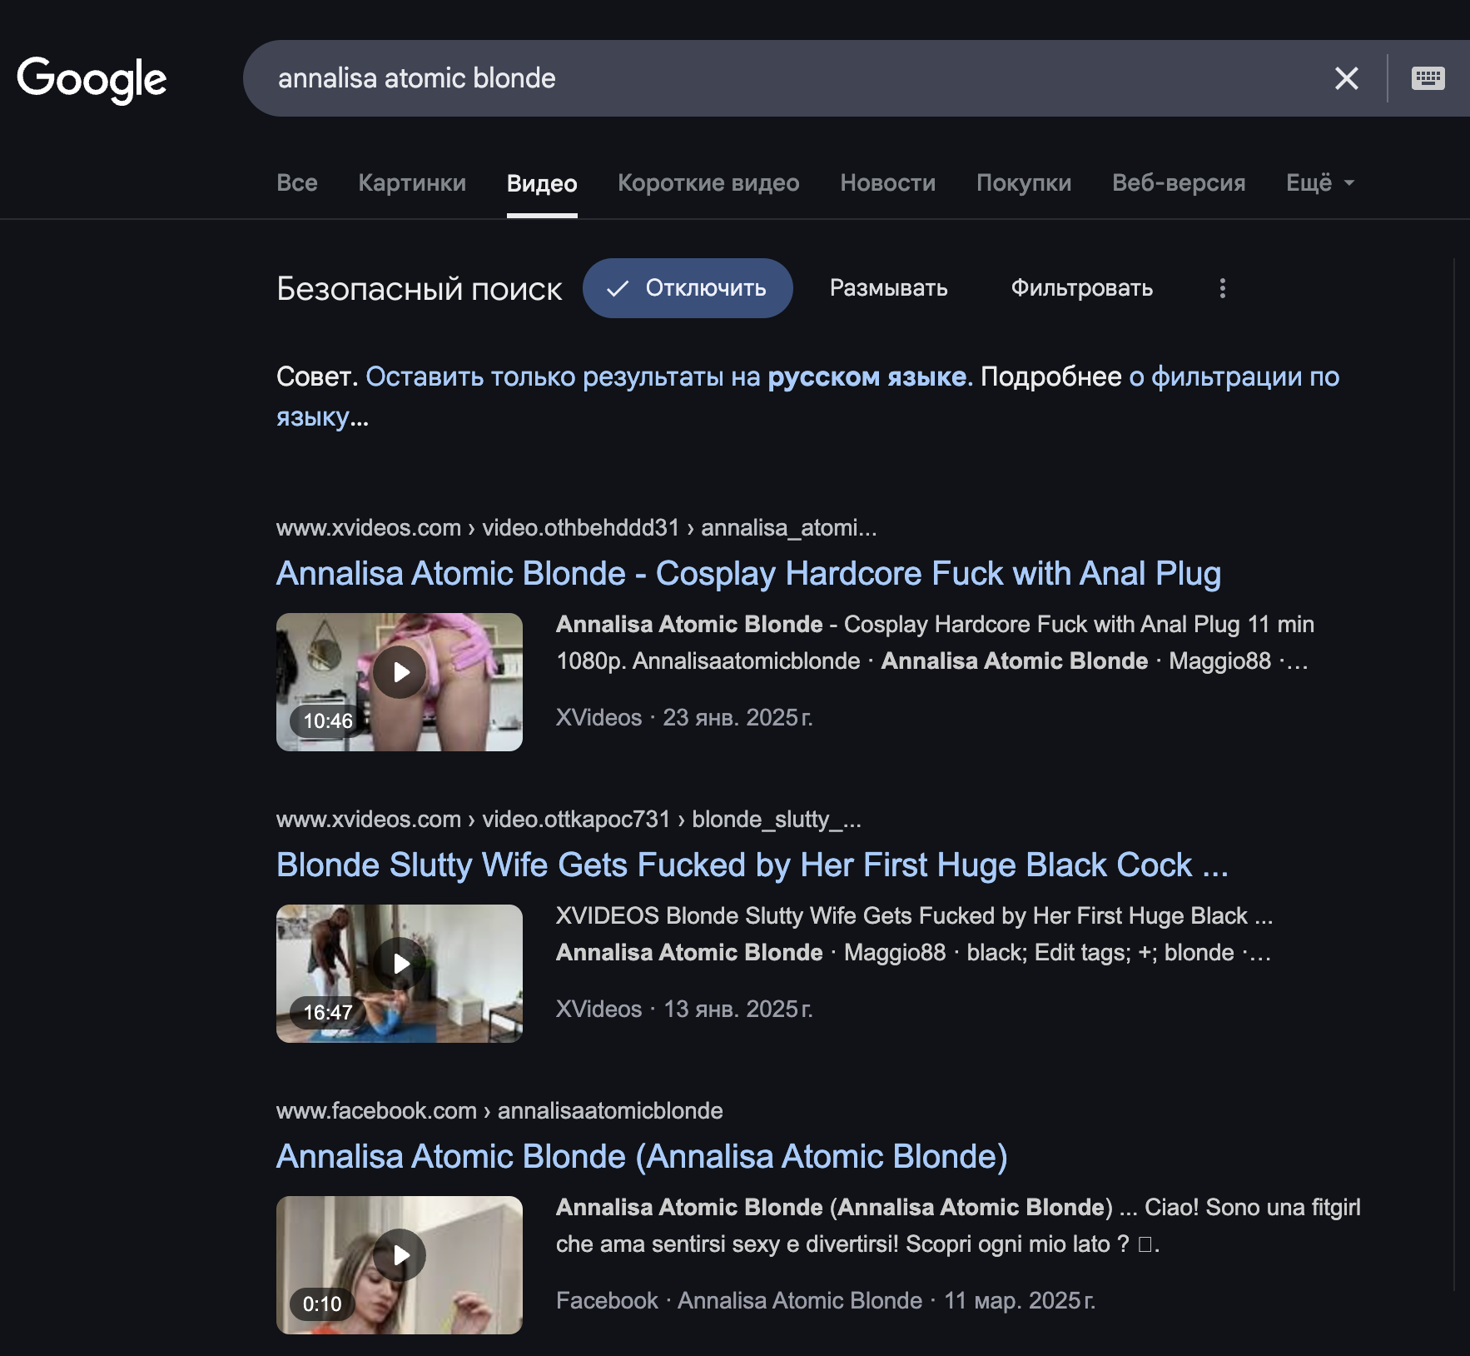The height and width of the screenshot is (1356, 1470).
Task: Play the video thumbnail with 16:47 duration
Action: 400,974
